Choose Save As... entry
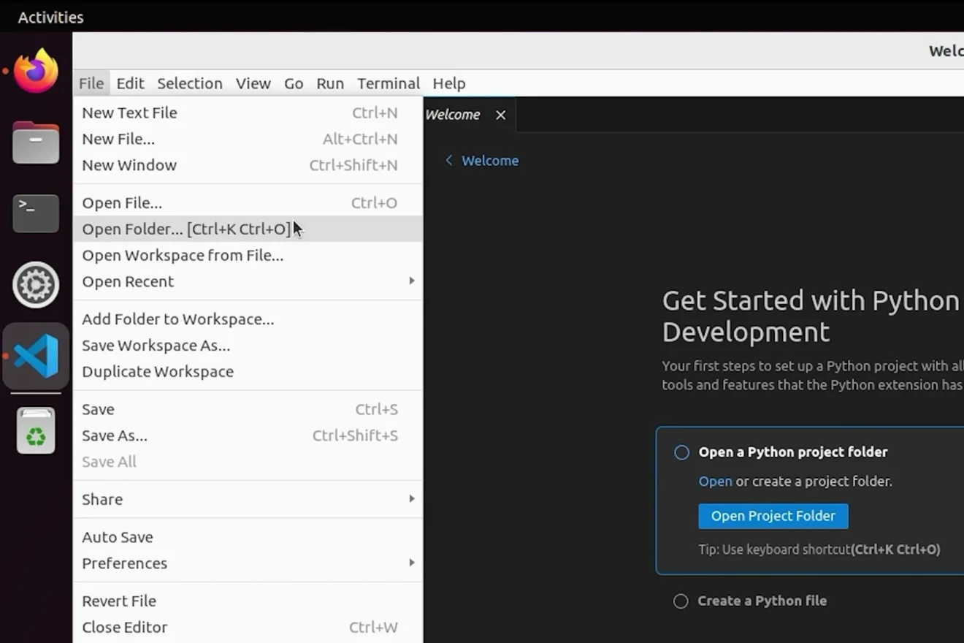The height and width of the screenshot is (643, 964). click(x=248, y=436)
